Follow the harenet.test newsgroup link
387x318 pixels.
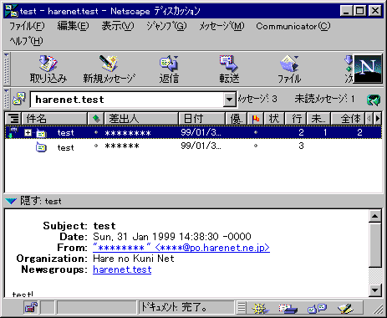coord(122,269)
